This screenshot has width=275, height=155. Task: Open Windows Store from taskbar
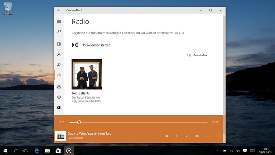[x=58, y=151]
